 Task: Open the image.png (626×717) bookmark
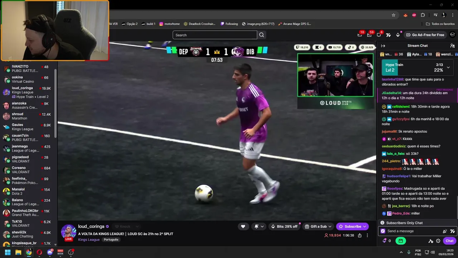(258, 24)
